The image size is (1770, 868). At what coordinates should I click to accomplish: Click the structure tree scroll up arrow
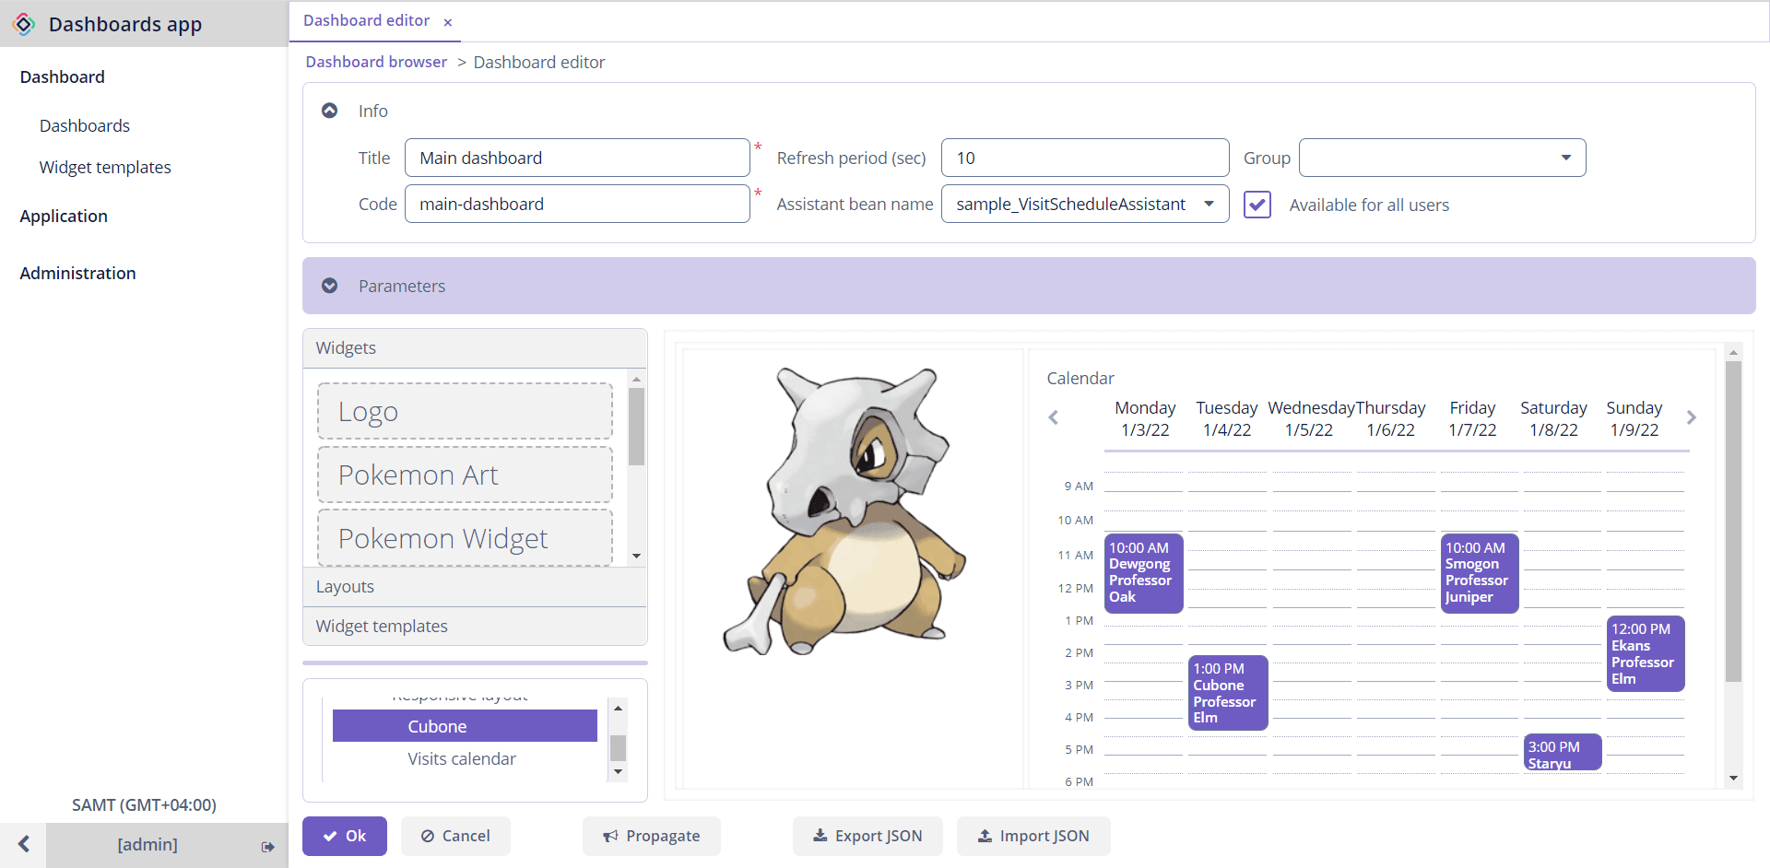tap(618, 708)
